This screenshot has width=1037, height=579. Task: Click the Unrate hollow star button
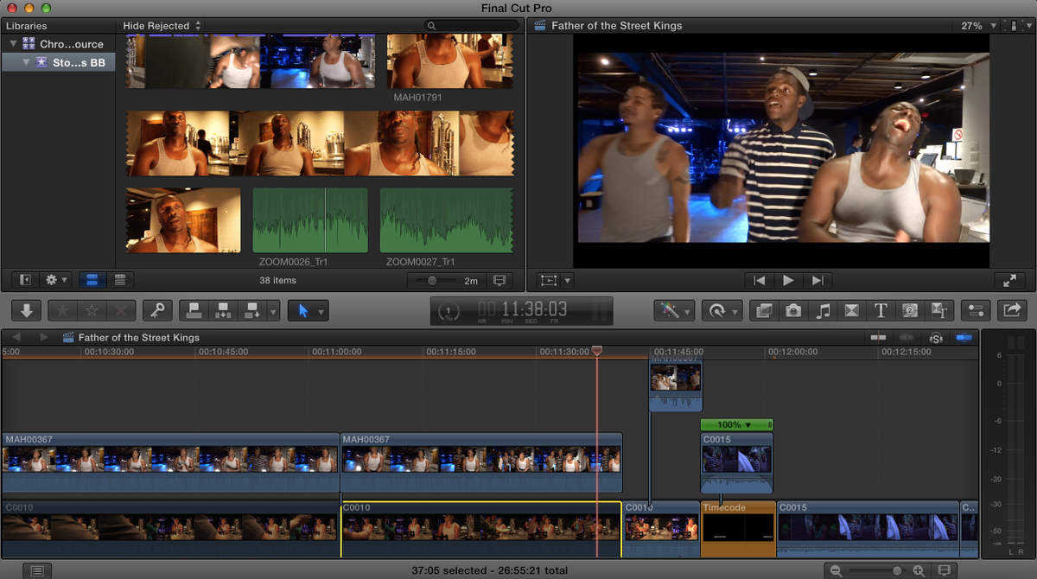92,311
